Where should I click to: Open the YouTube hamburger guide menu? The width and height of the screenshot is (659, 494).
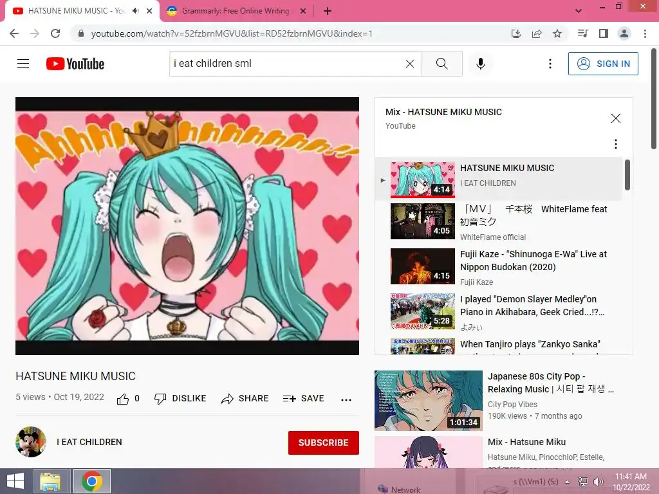pyautogui.click(x=23, y=64)
